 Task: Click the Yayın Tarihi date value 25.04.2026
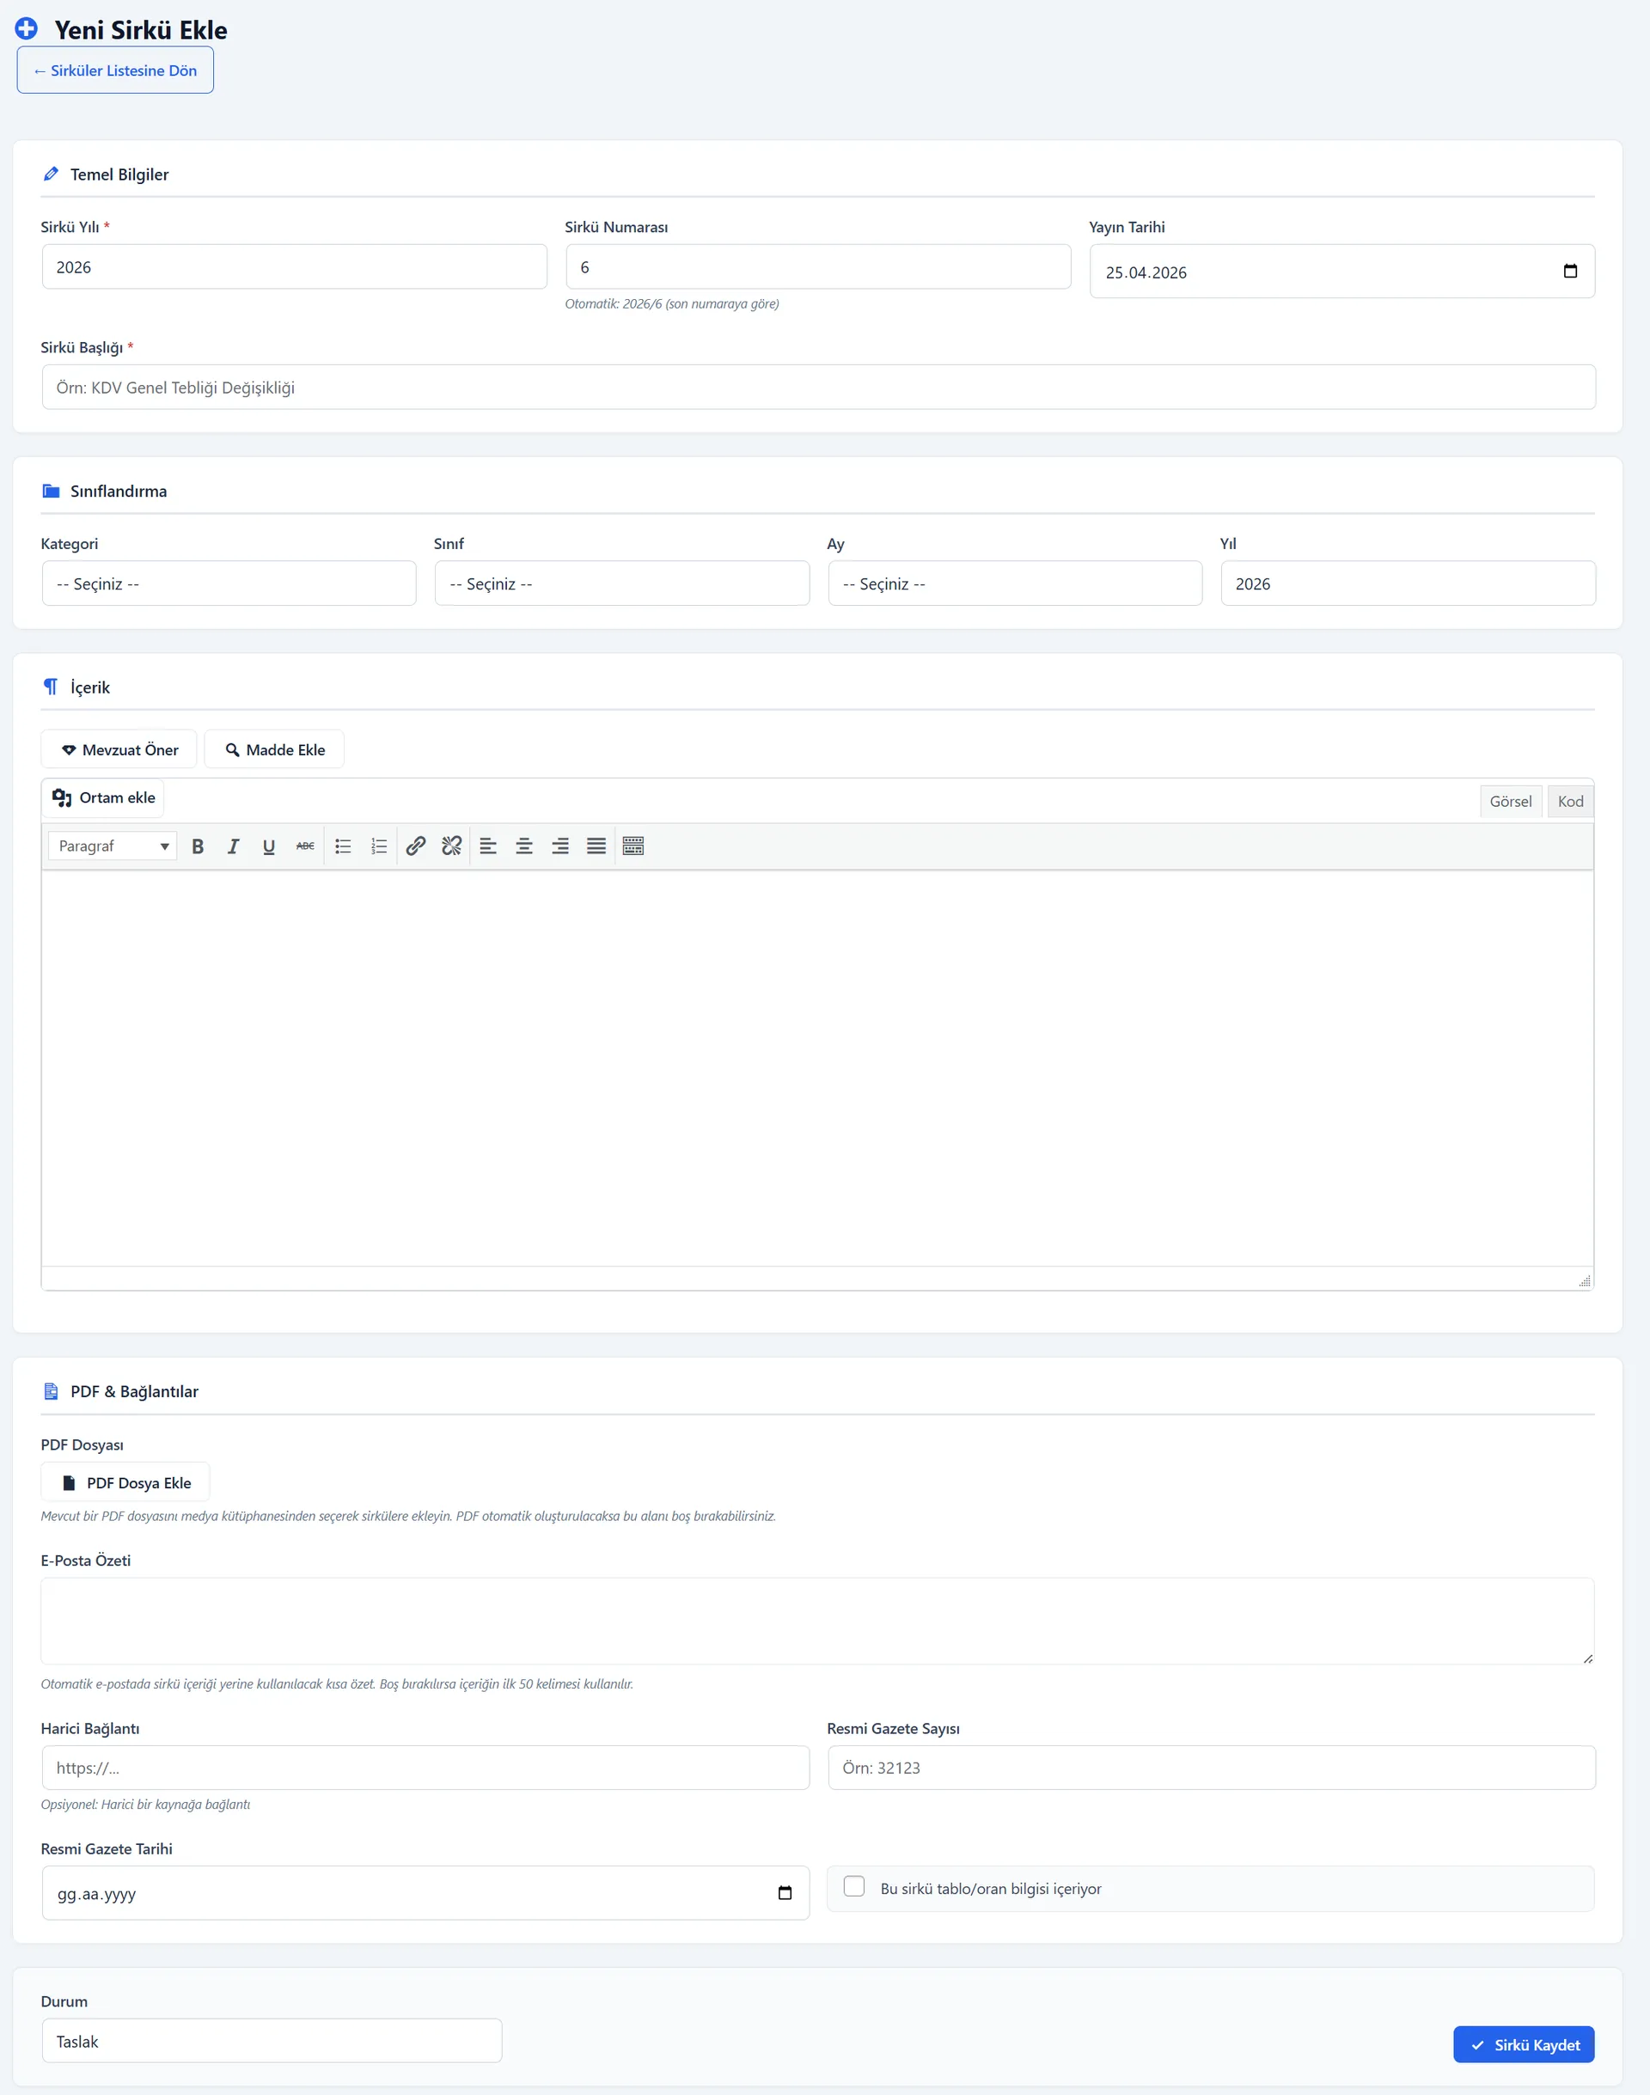[x=1146, y=272]
